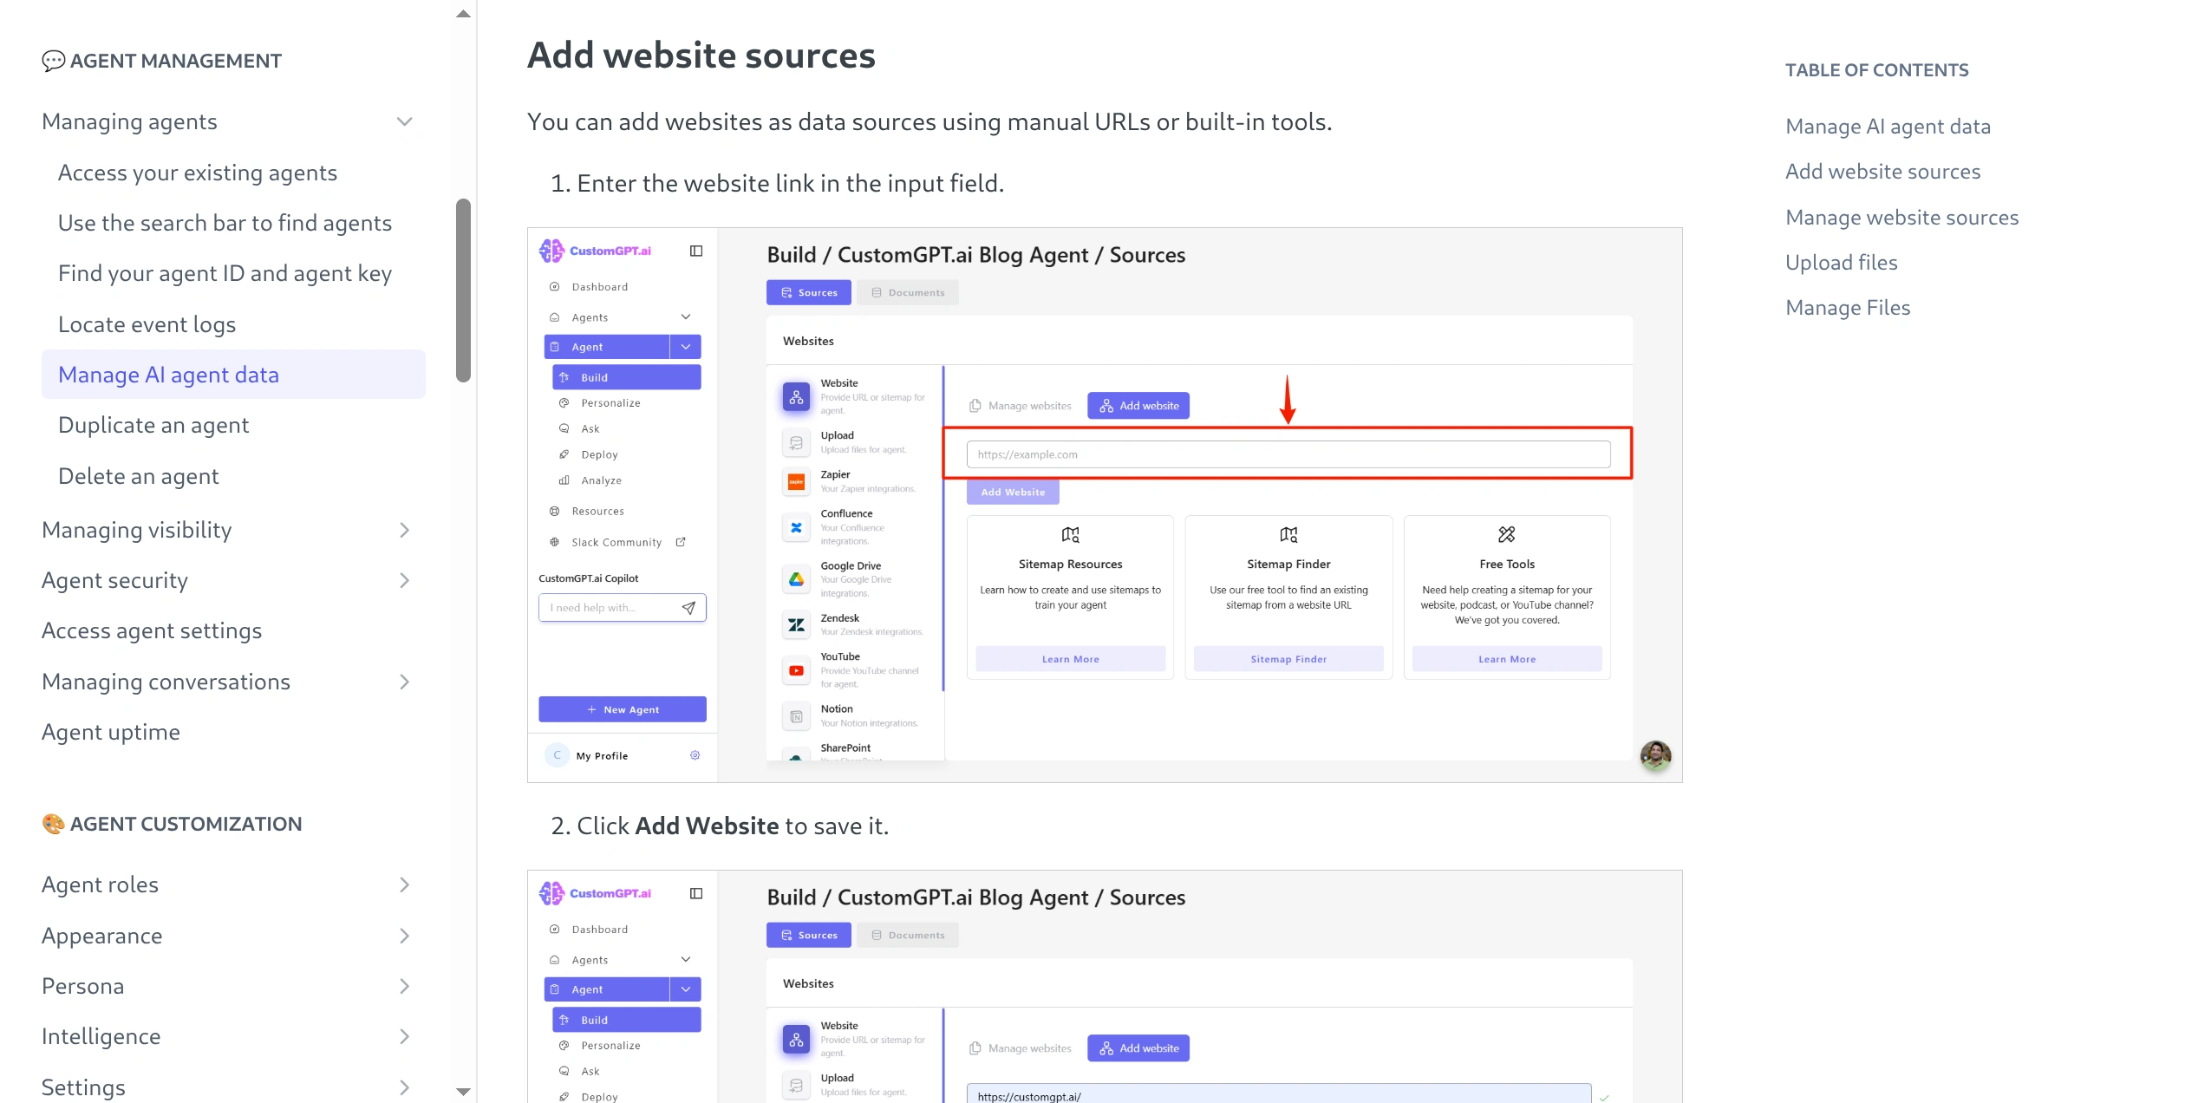The image size is (2185, 1103).
Task: Click the Build item in first screenshot
Action: (x=627, y=377)
